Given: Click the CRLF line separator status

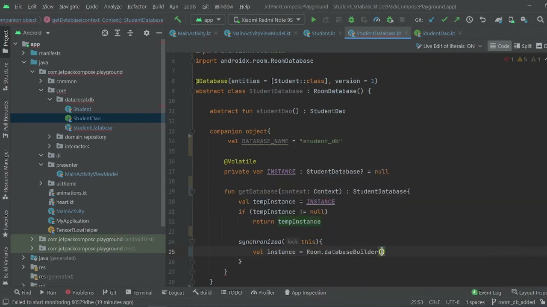Looking at the screenshot, I should tap(435, 302).
